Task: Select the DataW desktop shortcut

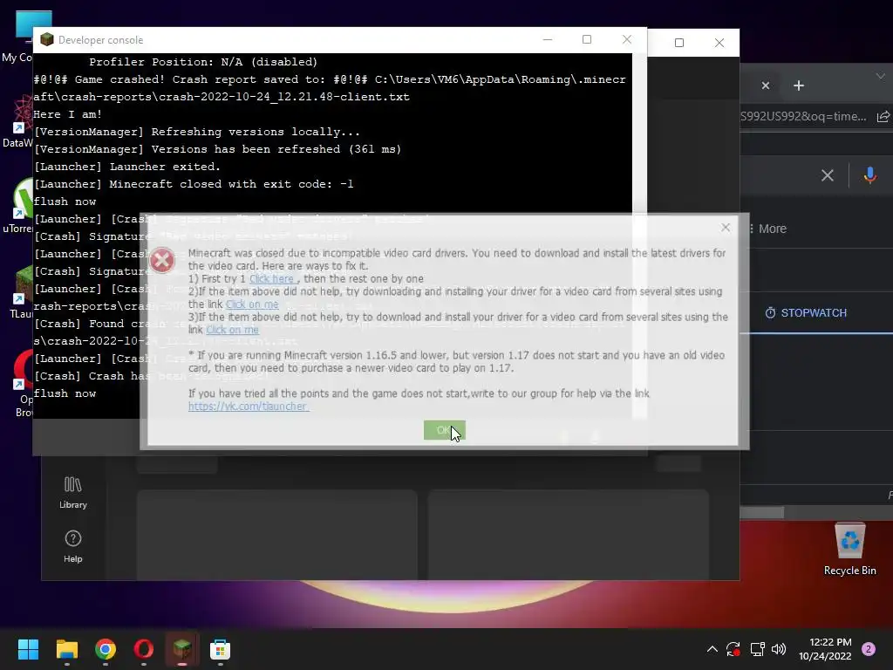Action: click(x=17, y=120)
